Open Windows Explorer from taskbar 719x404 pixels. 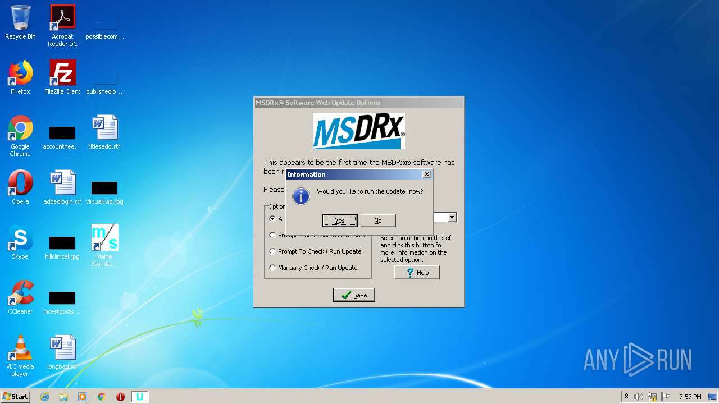click(63, 397)
